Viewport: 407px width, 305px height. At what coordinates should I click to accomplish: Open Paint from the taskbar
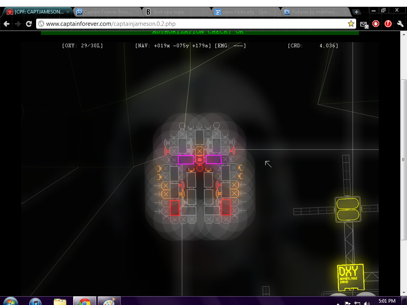[109, 301]
